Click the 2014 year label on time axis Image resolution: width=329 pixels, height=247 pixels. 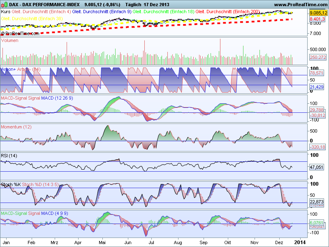tap(300, 242)
